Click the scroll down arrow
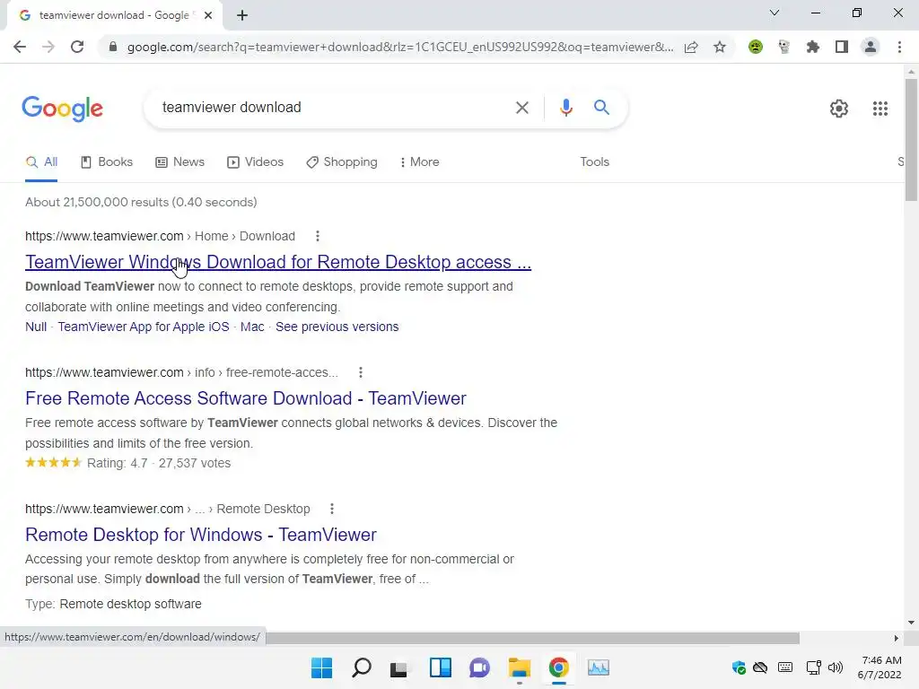This screenshot has height=689, width=919. [911, 623]
